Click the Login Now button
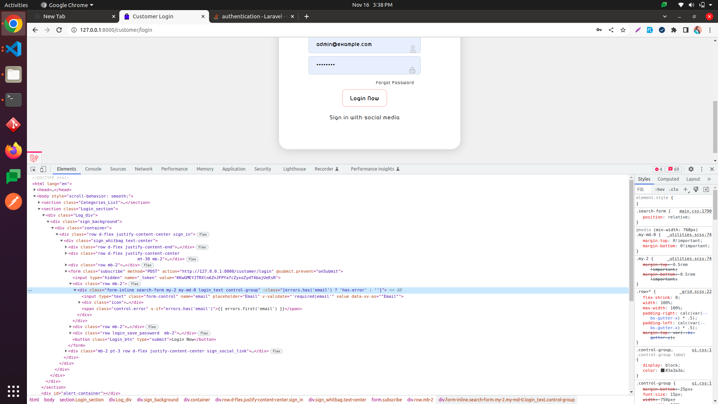The width and height of the screenshot is (718, 404). [364, 98]
